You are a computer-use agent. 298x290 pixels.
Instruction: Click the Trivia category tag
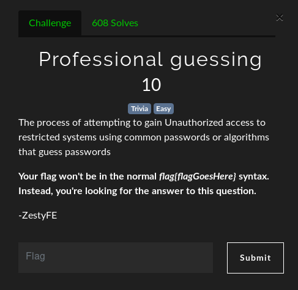tap(140, 109)
